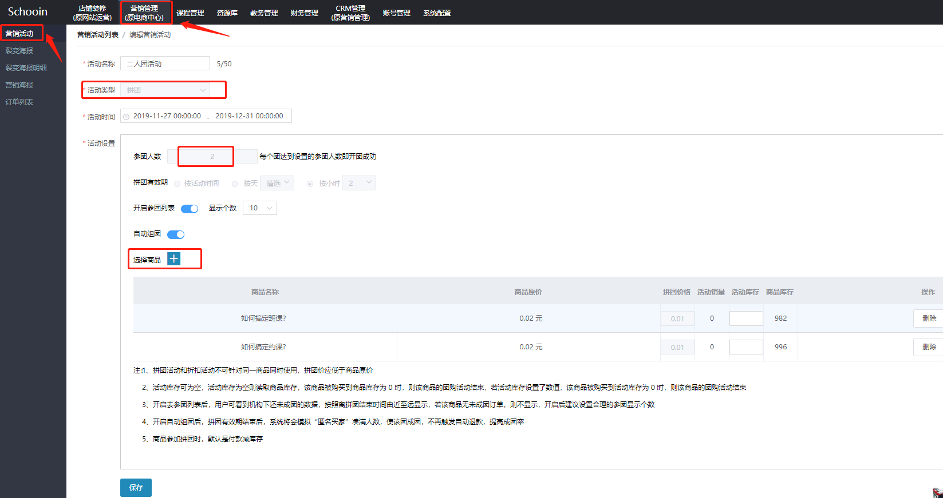Click the 商品原价 column header
The height and width of the screenshot is (498, 943).
point(528,292)
